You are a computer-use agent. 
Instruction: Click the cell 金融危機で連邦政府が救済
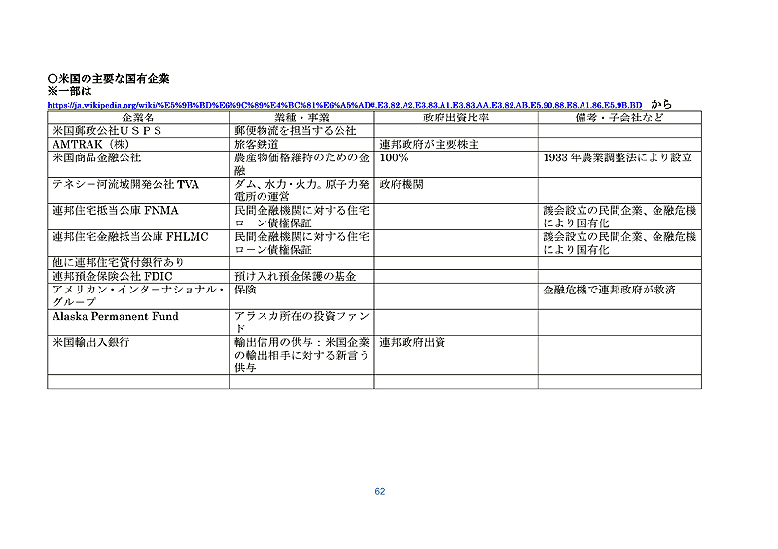pos(619,296)
